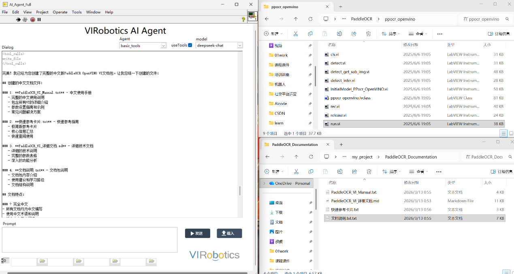Open the Tools menu in LabVIEW
This screenshot has height=274, width=514.
click(77, 12)
